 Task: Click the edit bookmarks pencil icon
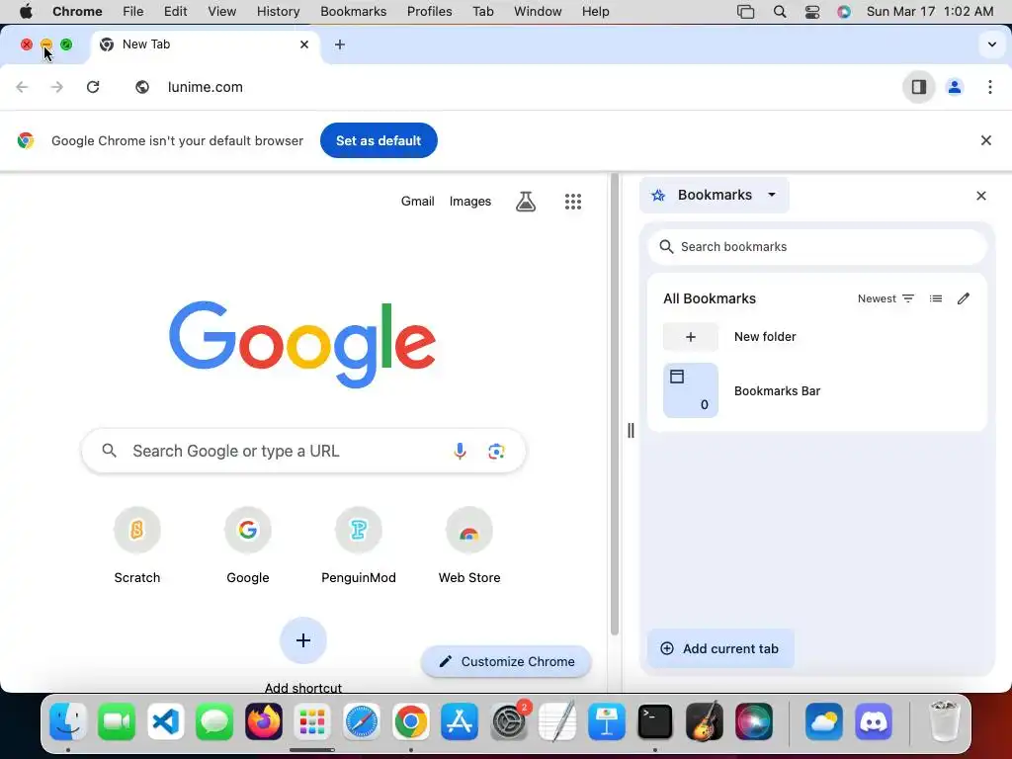963,298
